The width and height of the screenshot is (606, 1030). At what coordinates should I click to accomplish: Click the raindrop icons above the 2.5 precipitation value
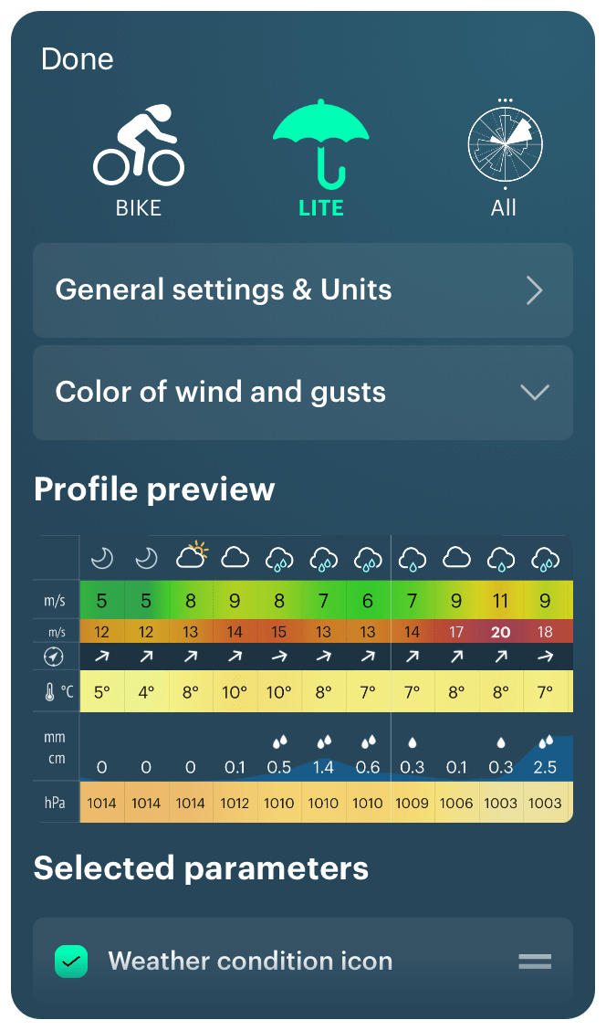545,743
